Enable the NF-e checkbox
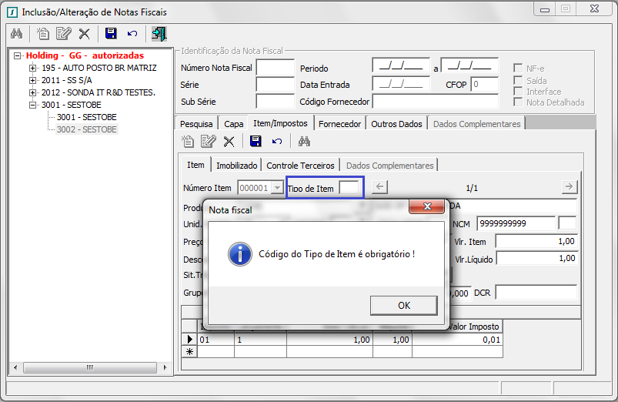The width and height of the screenshot is (618, 402). pyautogui.click(x=518, y=68)
